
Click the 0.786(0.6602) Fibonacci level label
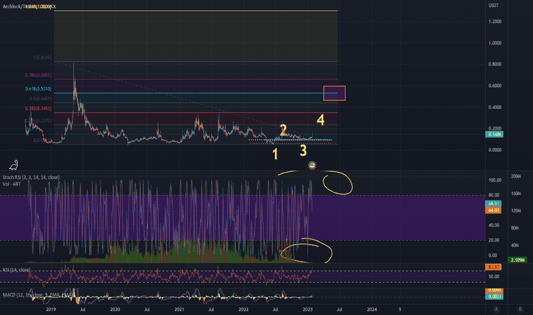coord(38,75)
